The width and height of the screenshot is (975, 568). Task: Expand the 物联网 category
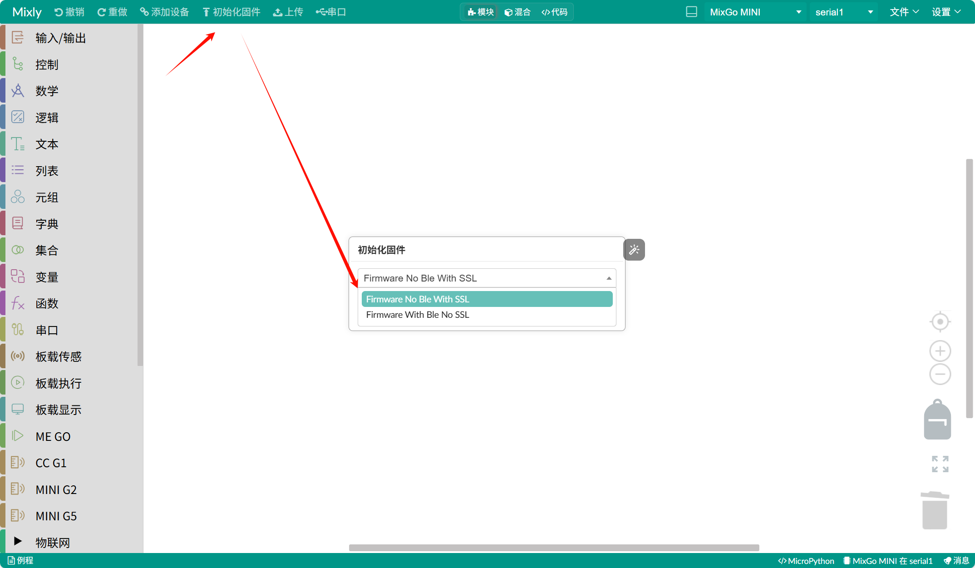point(52,542)
